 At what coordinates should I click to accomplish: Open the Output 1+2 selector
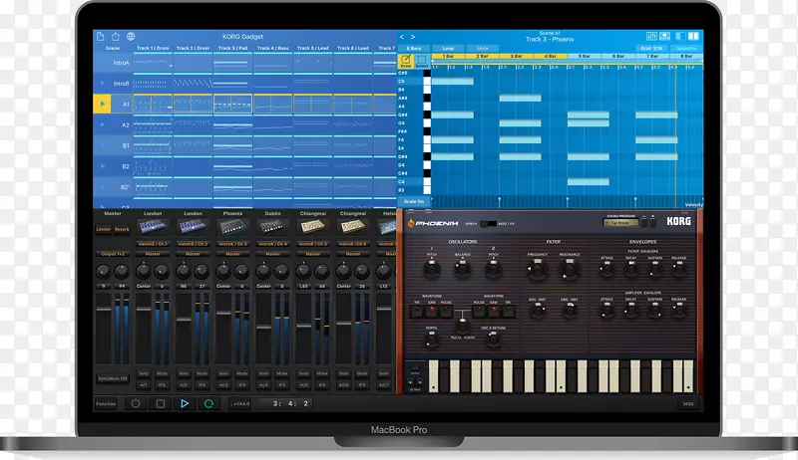(x=113, y=254)
